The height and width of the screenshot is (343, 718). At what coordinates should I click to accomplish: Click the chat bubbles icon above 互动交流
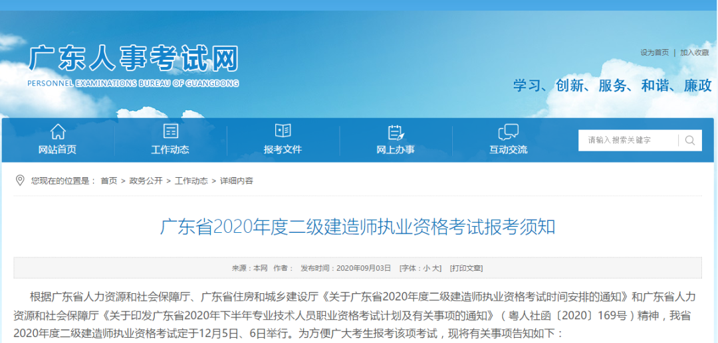click(x=509, y=131)
